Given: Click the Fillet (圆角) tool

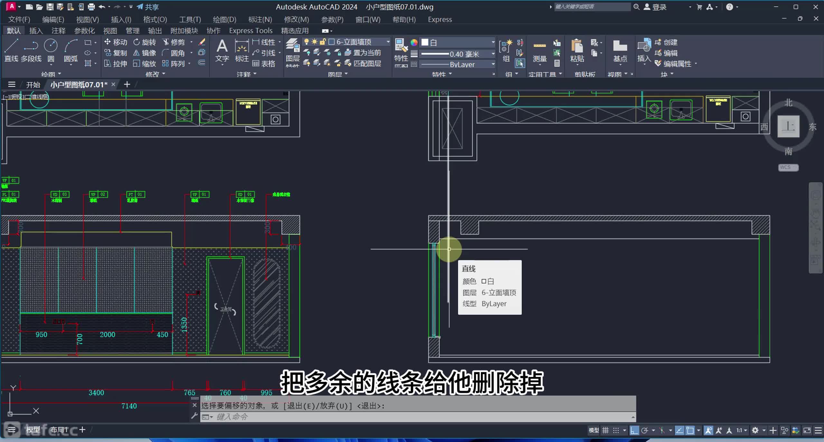Looking at the screenshot, I should [x=173, y=53].
